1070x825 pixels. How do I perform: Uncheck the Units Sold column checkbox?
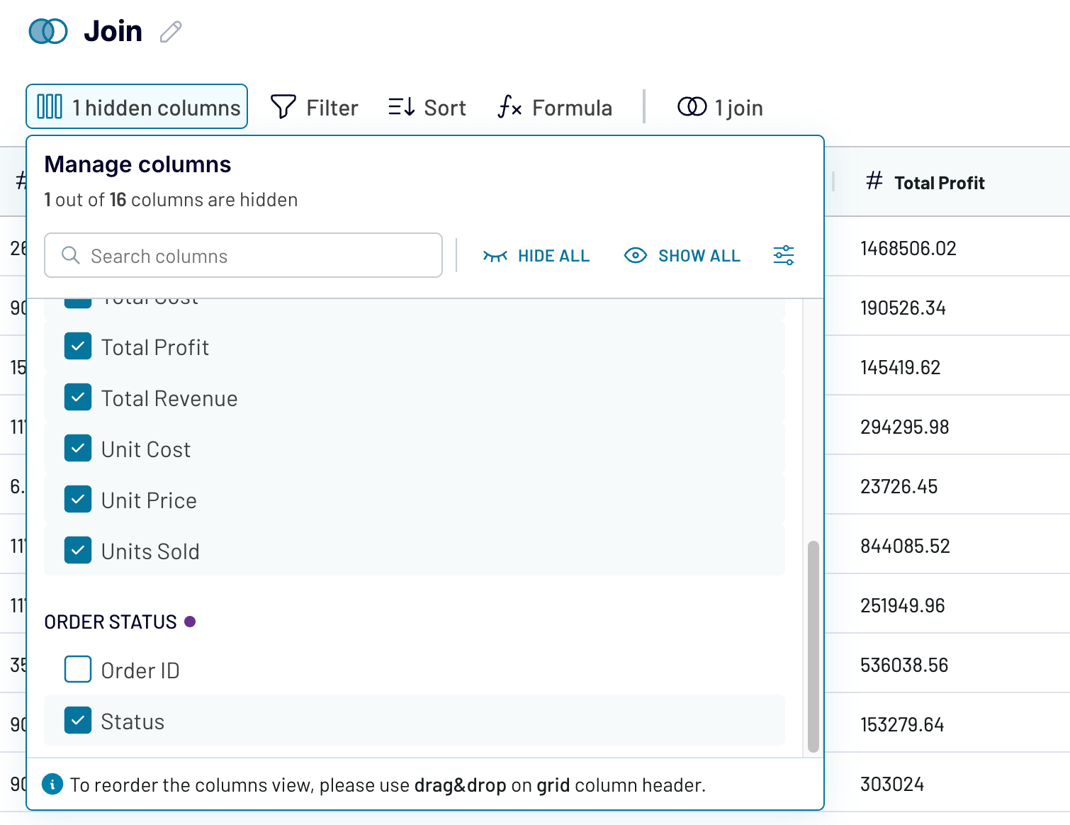tap(78, 551)
